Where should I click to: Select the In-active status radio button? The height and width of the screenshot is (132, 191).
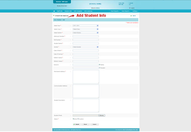click(78, 119)
